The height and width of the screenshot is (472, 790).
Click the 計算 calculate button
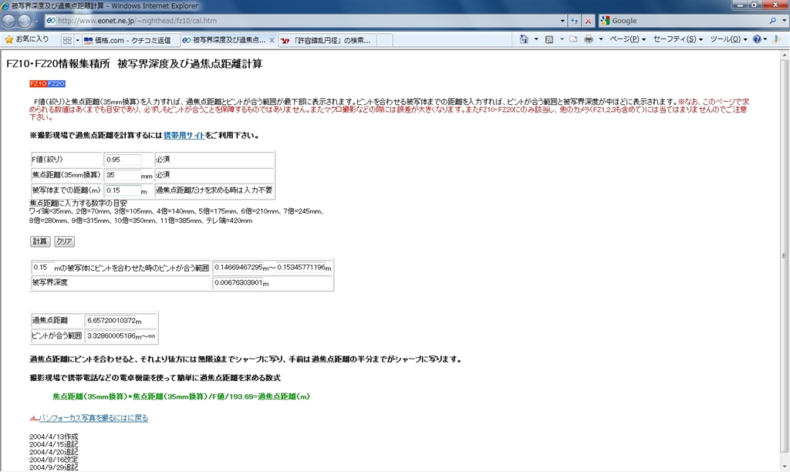tap(40, 241)
